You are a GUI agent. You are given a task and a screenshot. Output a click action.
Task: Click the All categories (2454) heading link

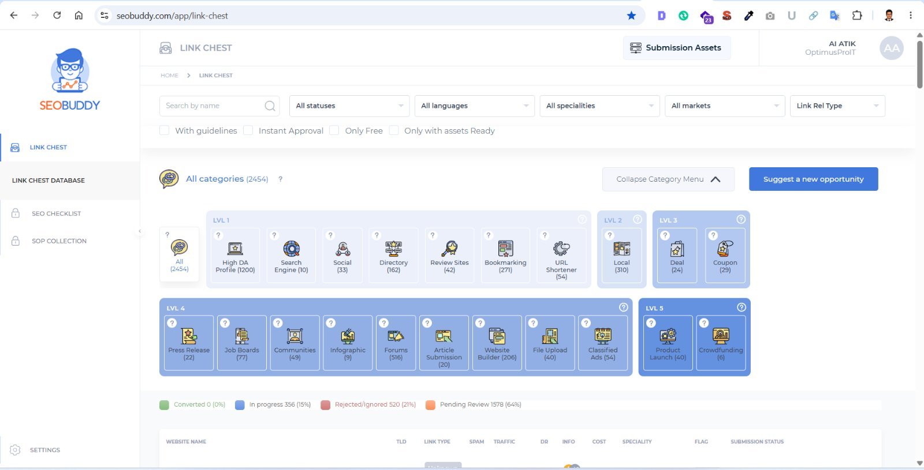227,179
